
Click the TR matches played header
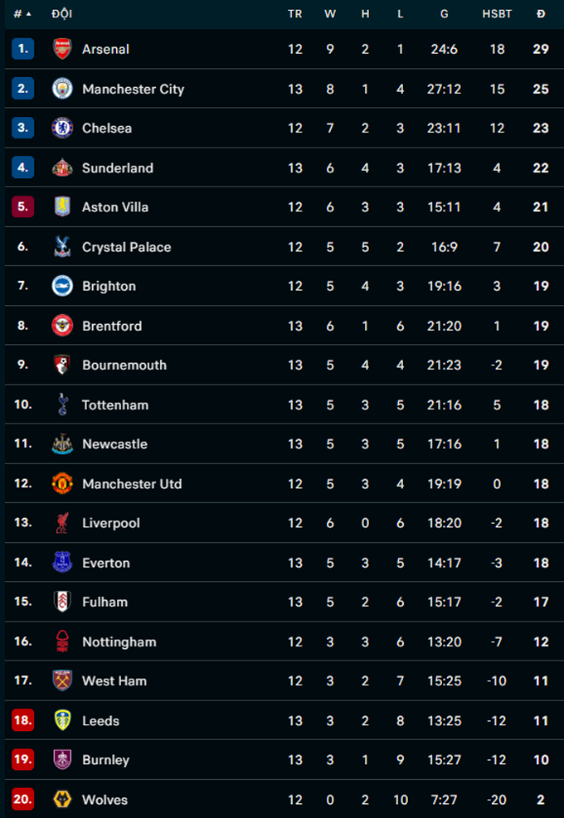pyautogui.click(x=295, y=14)
